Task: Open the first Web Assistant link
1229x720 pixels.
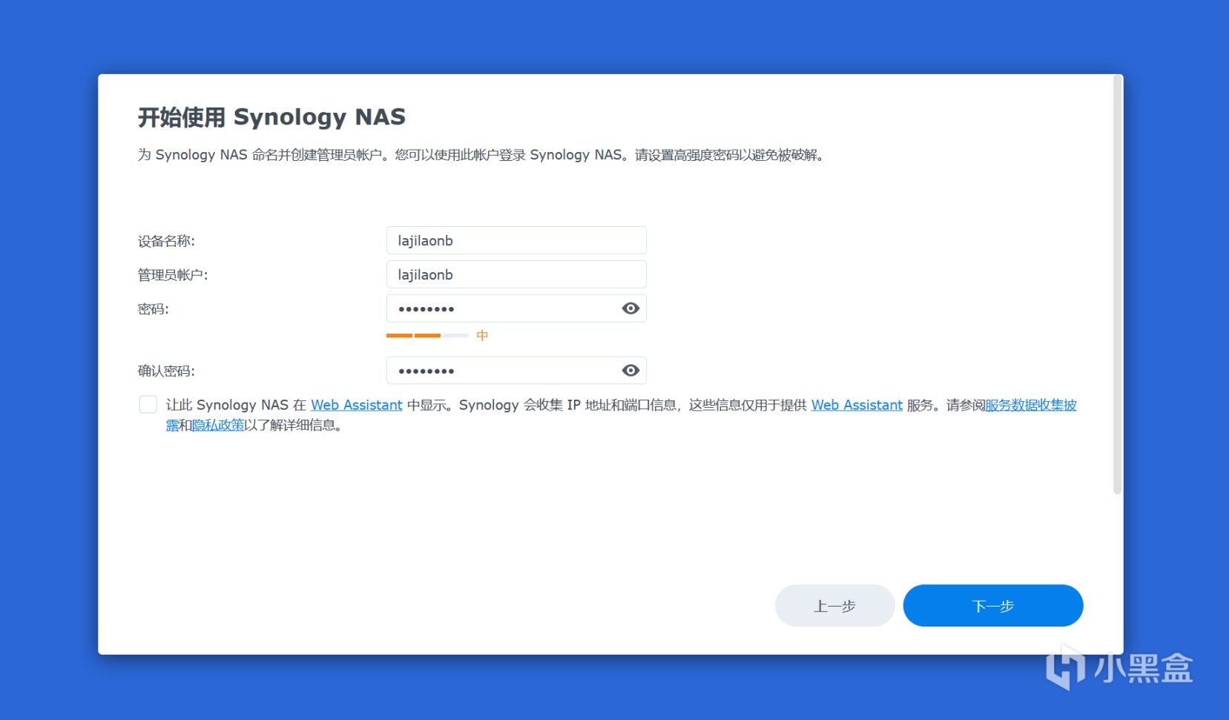Action: pyautogui.click(x=356, y=405)
